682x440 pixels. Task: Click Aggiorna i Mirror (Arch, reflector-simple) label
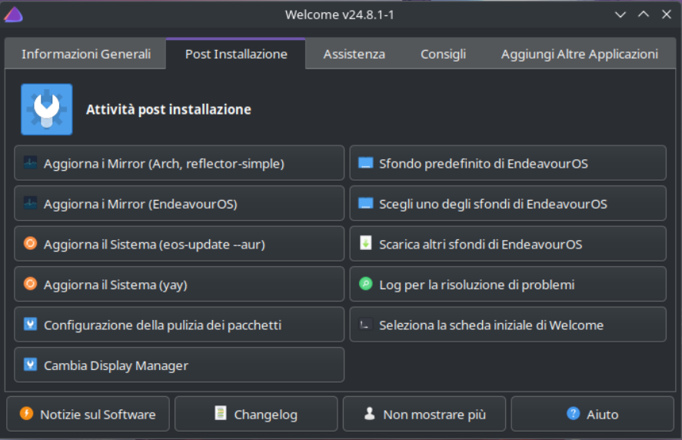pyautogui.click(x=164, y=164)
